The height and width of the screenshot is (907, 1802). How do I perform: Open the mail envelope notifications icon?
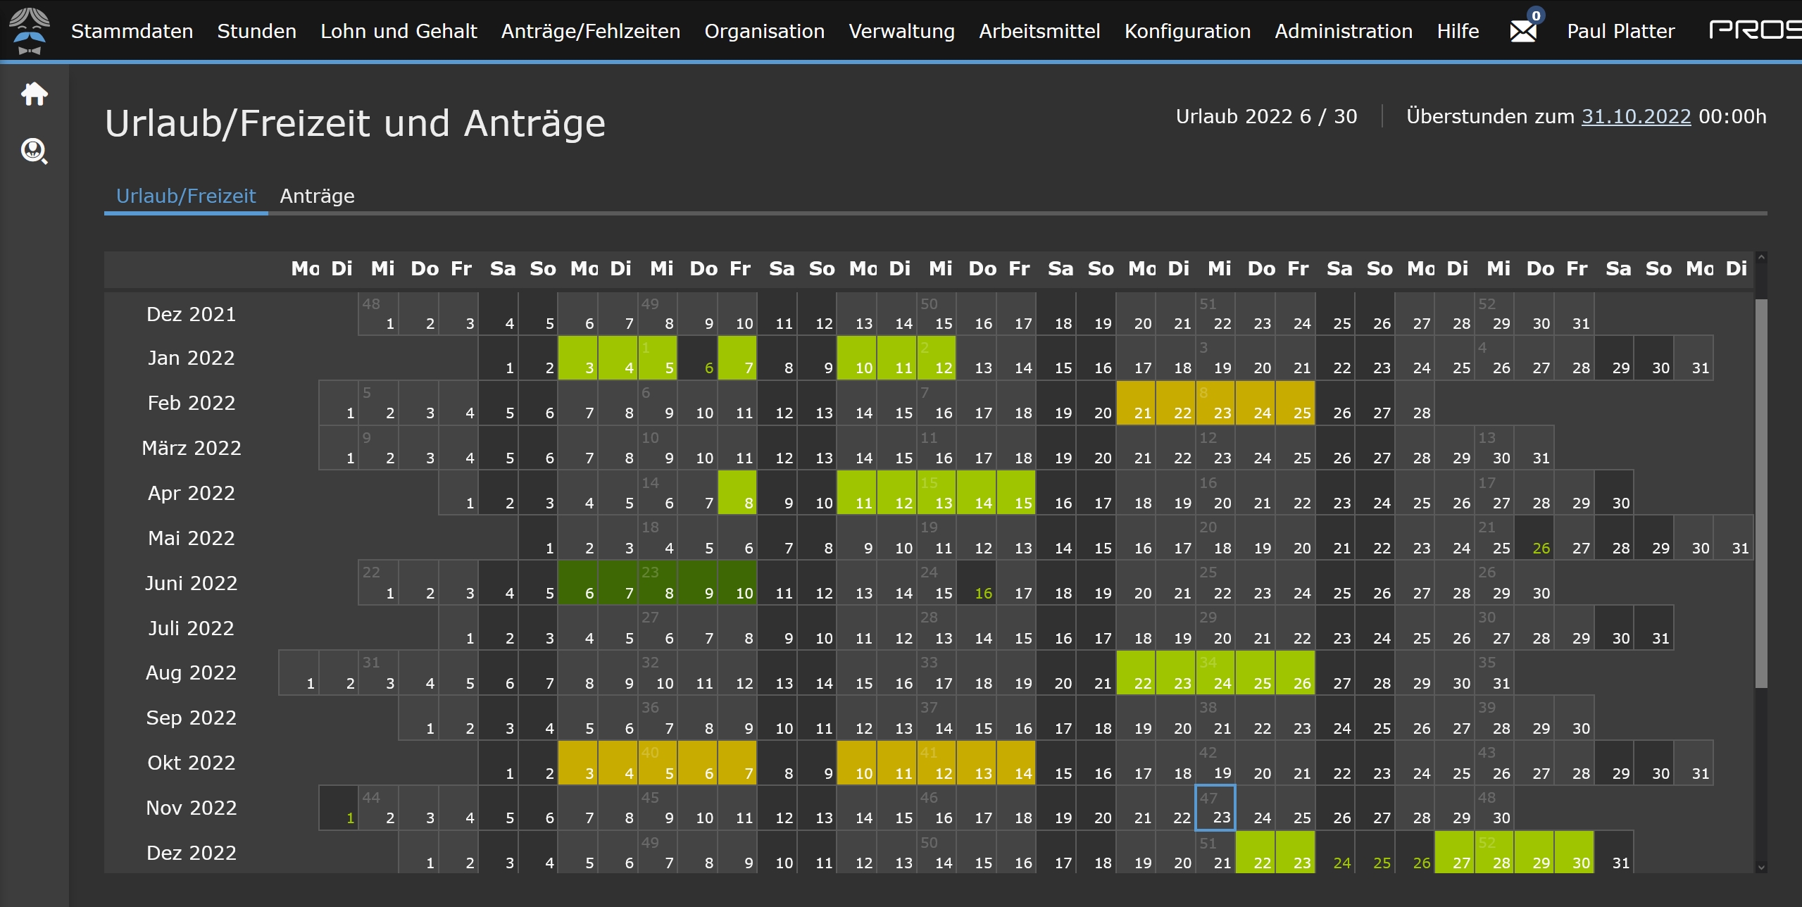coord(1523,30)
